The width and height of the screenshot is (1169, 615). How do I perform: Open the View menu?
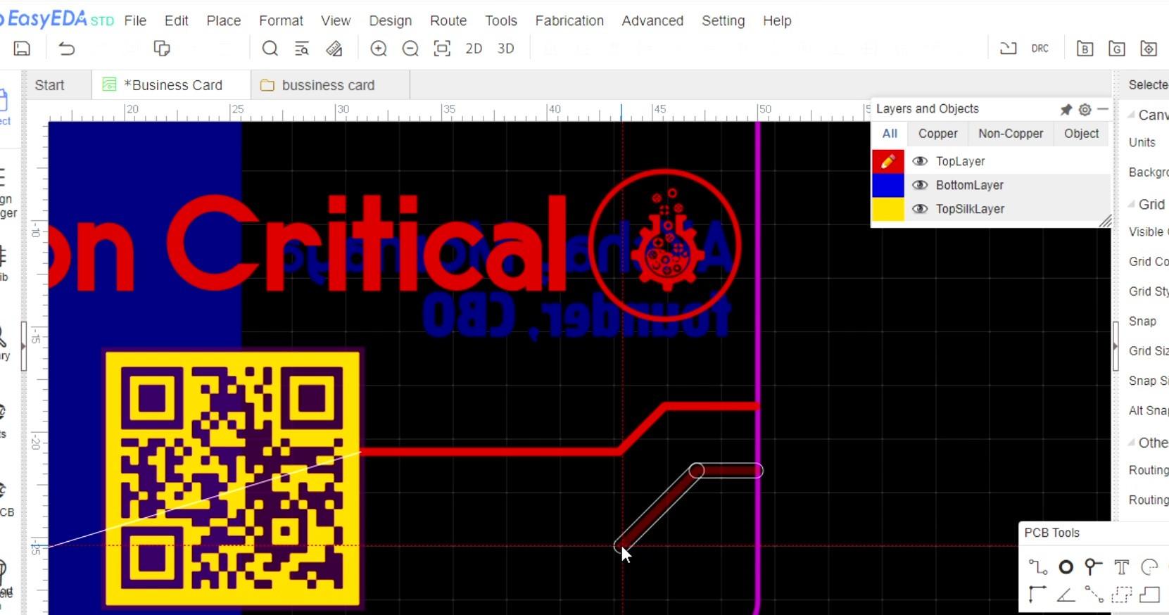coord(336,20)
